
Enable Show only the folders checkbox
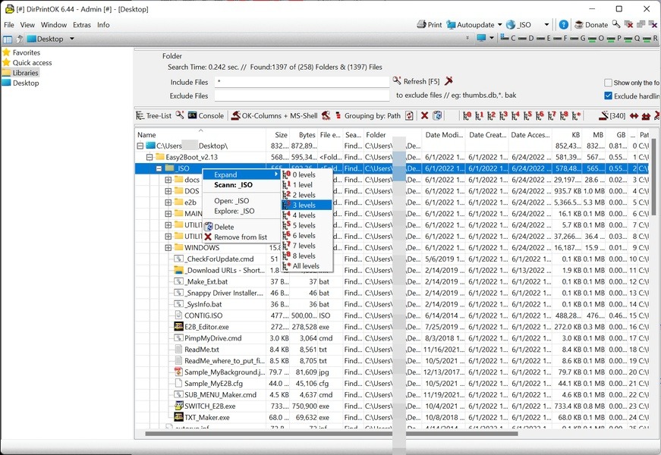click(608, 83)
